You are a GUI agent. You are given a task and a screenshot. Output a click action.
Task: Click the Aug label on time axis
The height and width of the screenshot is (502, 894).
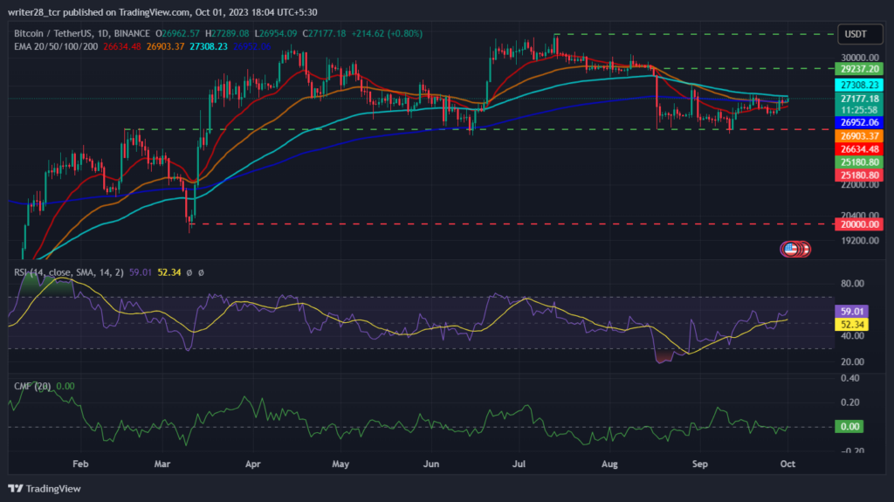tap(609, 464)
